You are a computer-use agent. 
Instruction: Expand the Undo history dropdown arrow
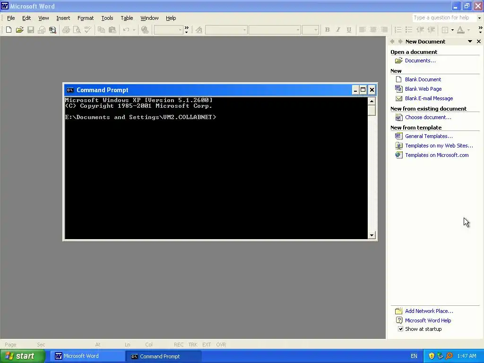tap(134, 30)
